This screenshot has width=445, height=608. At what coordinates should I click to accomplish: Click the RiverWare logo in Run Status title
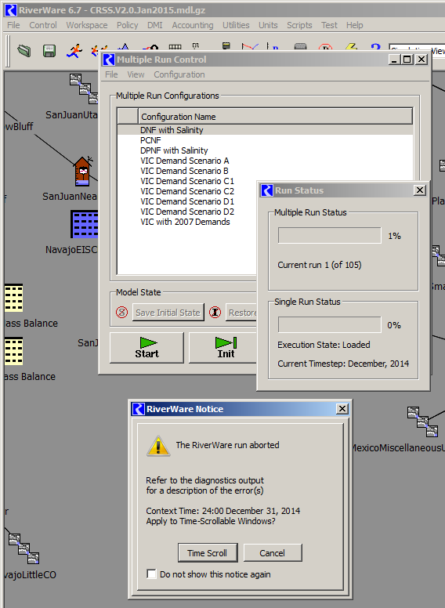pyautogui.click(x=267, y=190)
